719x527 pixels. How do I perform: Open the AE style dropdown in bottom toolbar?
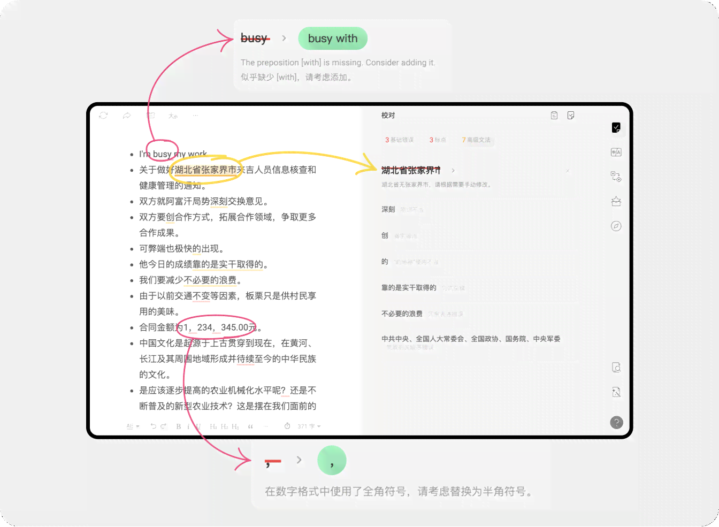tap(133, 426)
